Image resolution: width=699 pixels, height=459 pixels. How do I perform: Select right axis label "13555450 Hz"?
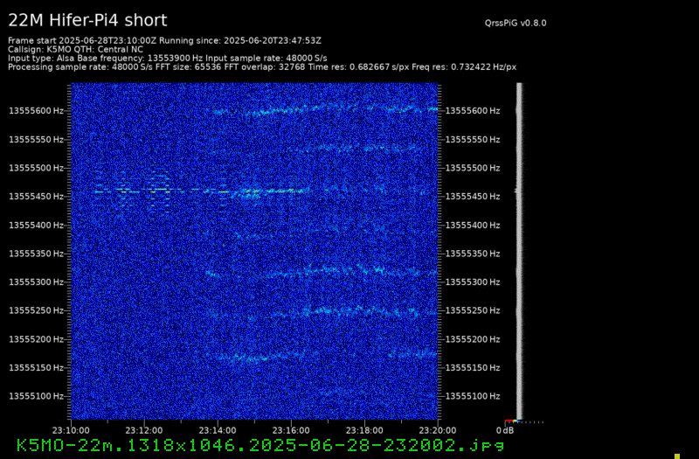(x=473, y=197)
